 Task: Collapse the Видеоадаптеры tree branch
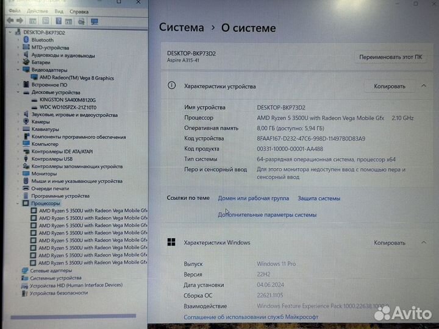pyautogui.click(x=18, y=69)
